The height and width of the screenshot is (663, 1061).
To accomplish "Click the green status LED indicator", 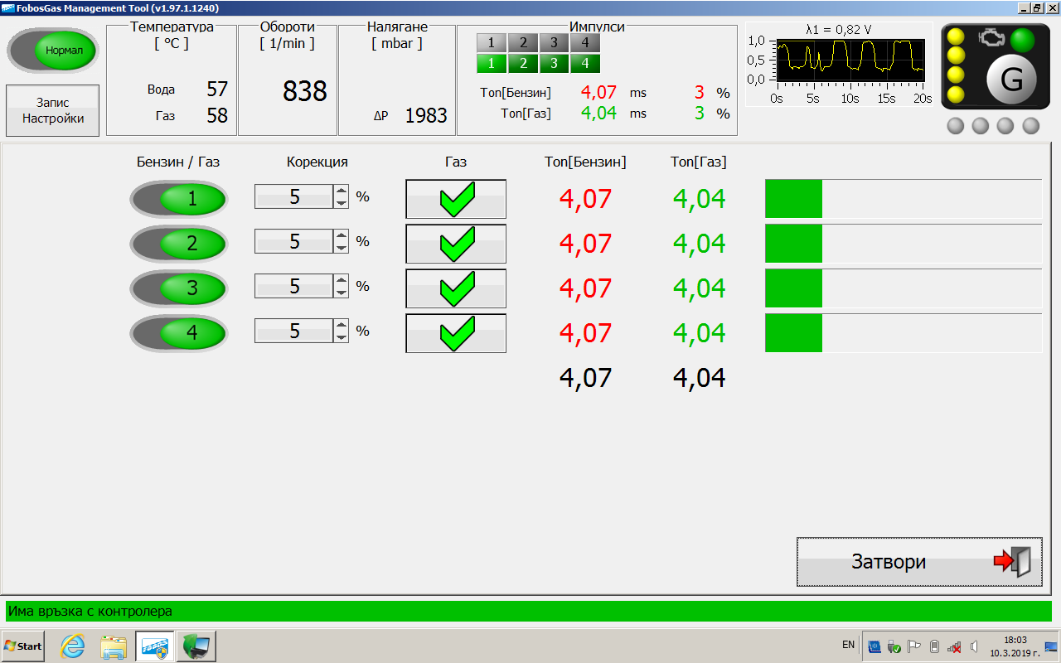I will [x=1022, y=40].
